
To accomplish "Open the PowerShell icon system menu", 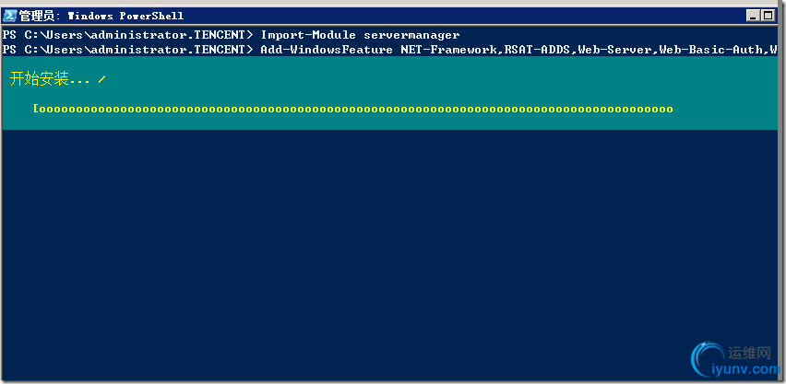I will (10, 16).
